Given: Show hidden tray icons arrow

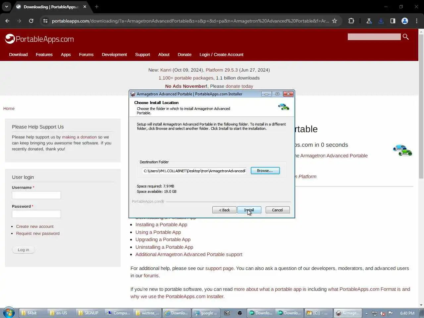Looking at the screenshot, I should pos(366,313).
